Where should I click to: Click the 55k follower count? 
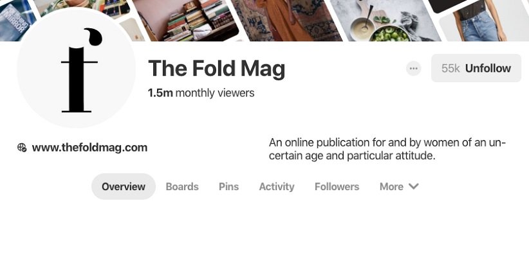pyautogui.click(x=450, y=68)
